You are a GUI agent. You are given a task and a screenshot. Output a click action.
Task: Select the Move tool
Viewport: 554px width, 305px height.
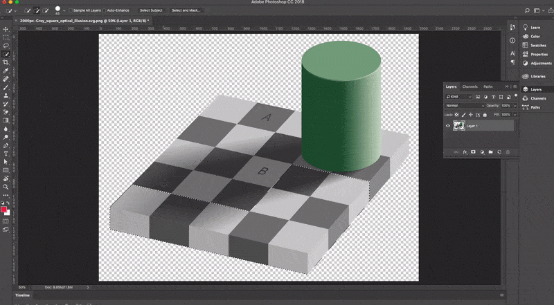(6, 29)
